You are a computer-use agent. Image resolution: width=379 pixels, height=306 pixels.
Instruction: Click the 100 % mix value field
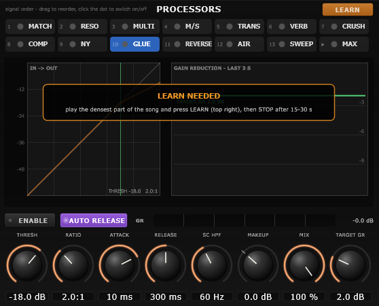tap(304, 296)
